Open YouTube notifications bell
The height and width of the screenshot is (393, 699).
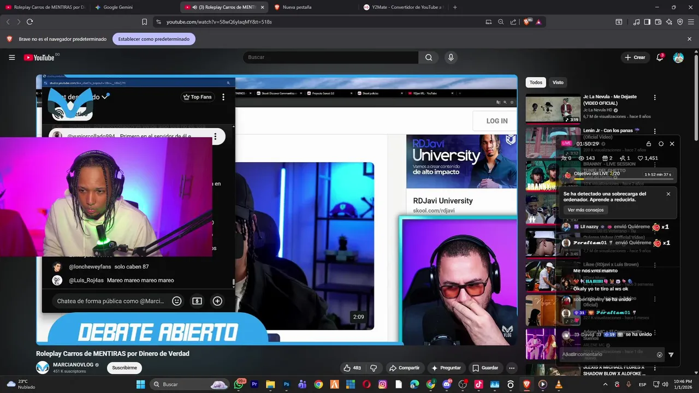[660, 57]
